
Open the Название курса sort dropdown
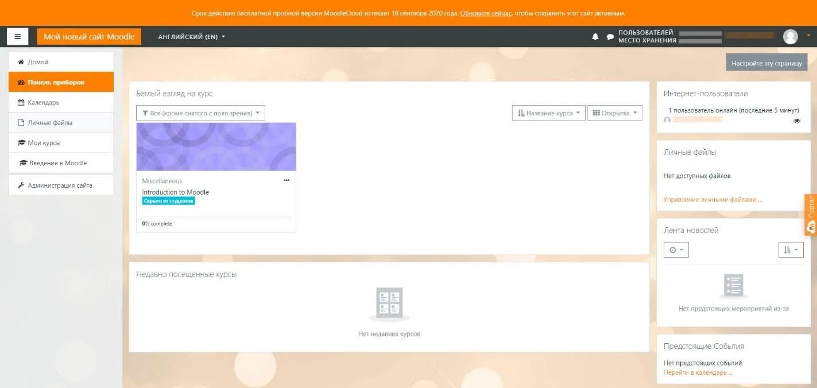pyautogui.click(x=548, y=113)
